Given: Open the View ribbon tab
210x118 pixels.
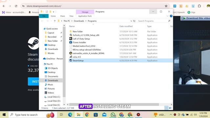Looking at the screenshot, I should [x=72, y=16].
